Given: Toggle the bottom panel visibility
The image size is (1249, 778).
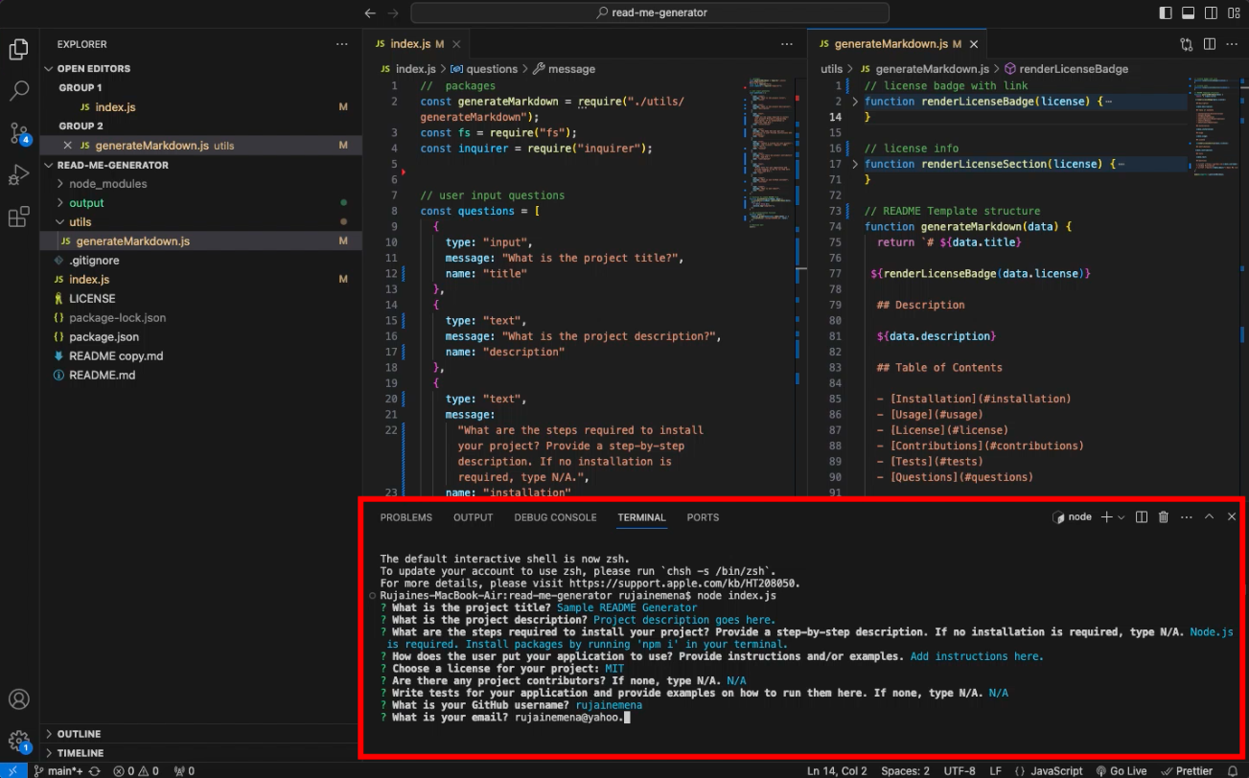Looking at the screenshot, I should pos(1188,13).
